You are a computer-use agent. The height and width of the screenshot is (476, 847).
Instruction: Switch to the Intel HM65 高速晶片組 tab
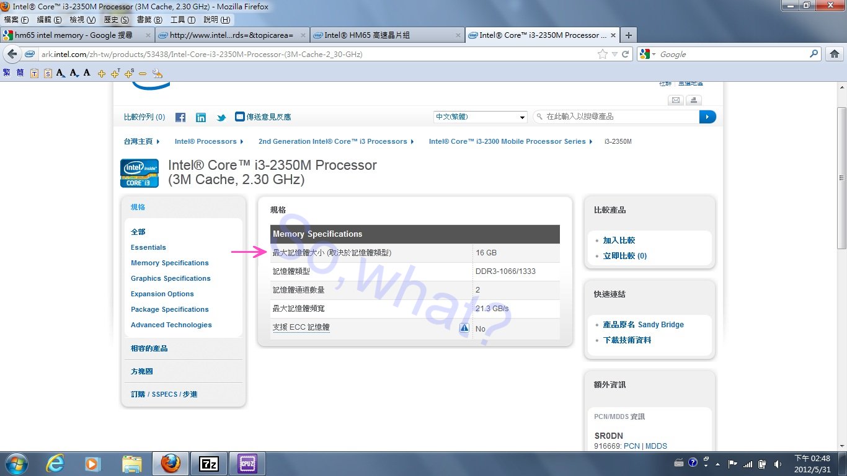387,35
